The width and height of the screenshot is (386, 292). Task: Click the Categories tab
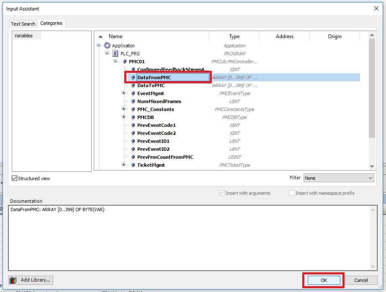[x=51, y=23]
